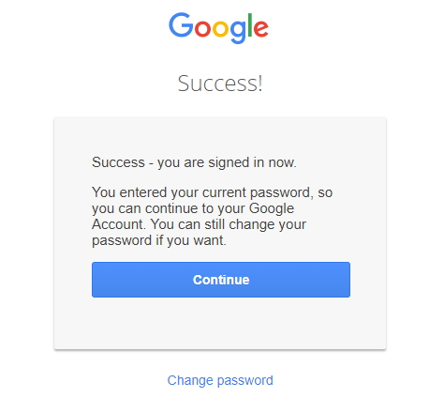Click the first red o in logo

tap(202, 28)
